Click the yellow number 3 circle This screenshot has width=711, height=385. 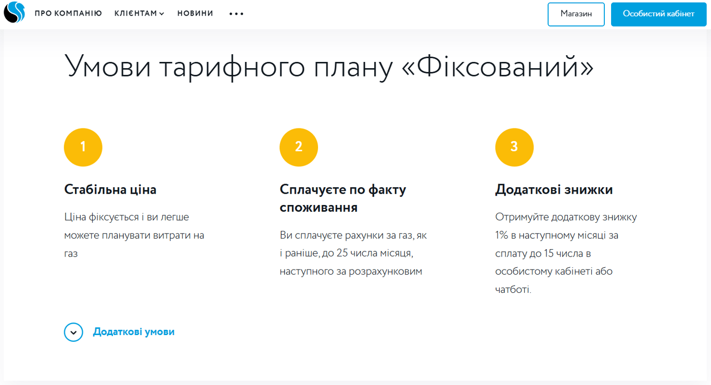(514, 147)
